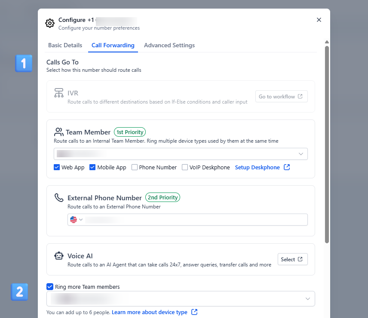Click the 1st Priority badge
Screen dimensions: 368x318
click(x=130, y=132)
